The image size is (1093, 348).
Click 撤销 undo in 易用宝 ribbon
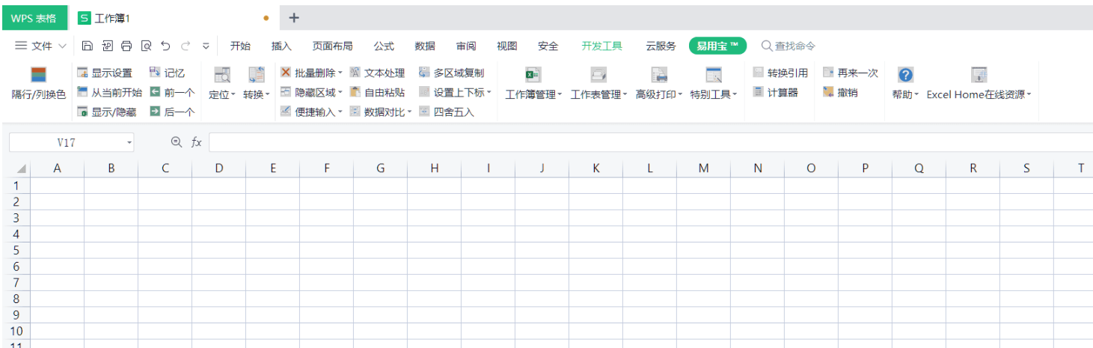point(840,93)
